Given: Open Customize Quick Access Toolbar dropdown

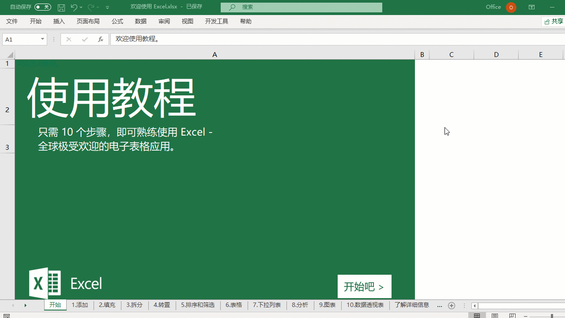Looking at the screenshot, I should coord(107,7).
